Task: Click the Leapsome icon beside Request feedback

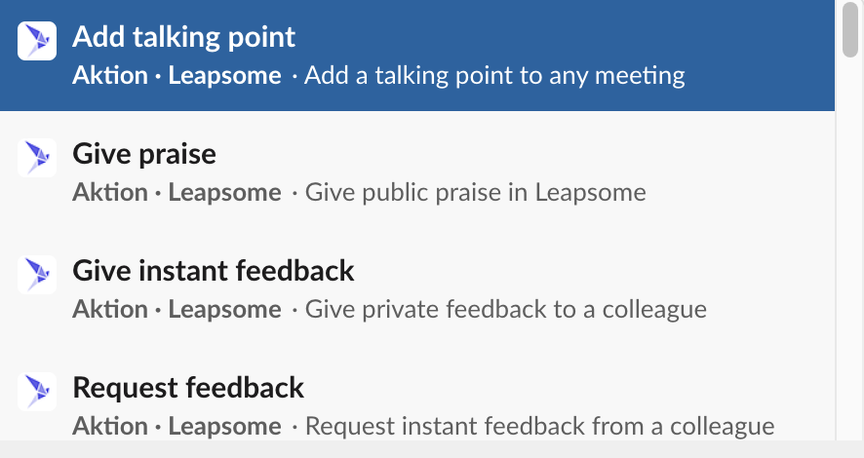Action: [37, 391]
